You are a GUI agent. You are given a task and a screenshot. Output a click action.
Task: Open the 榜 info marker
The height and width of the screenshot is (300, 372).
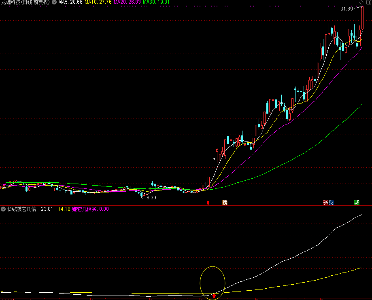pyautogui.click(x=225, y=203)
